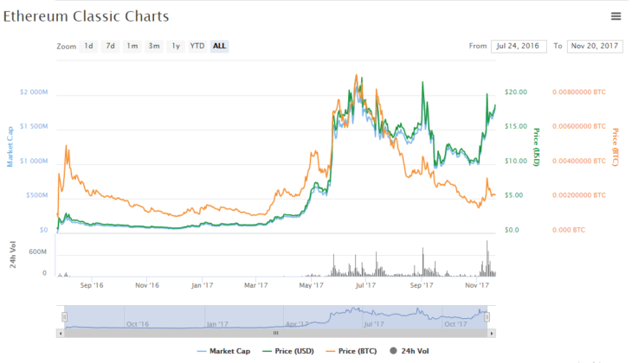Click the 0.00200000 BTC axis label
The image size is (632, 363).
tap(579, 195)
